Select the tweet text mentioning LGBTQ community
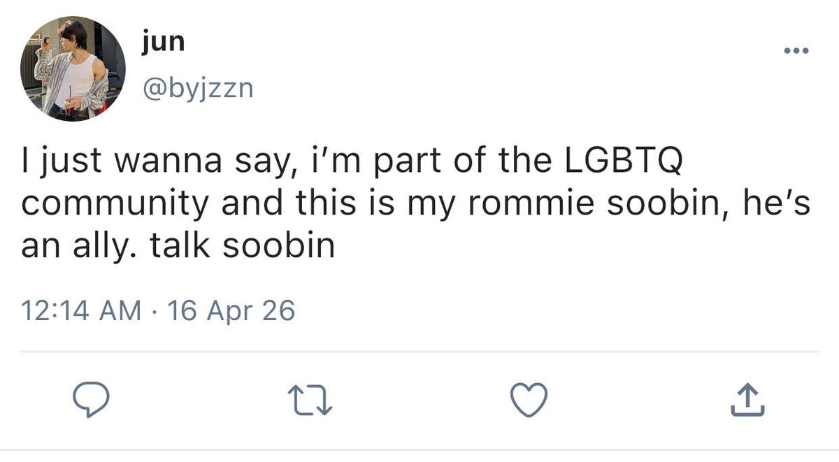Image resolution: width=839 pixels, height=462 pixels. (416, 205)
